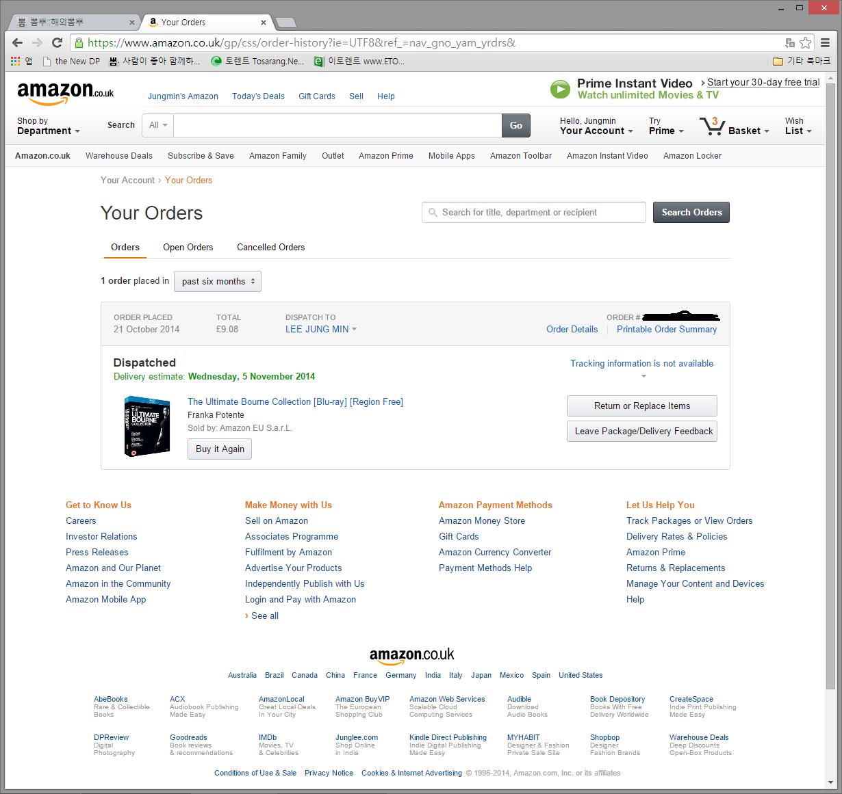Open the Basket cart icon
Viewport: 842px width, 794px height.
click(x=712, y=127)
